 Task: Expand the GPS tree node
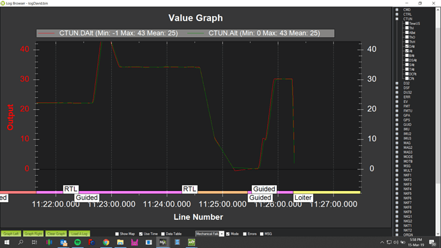(x=397, y=120)
